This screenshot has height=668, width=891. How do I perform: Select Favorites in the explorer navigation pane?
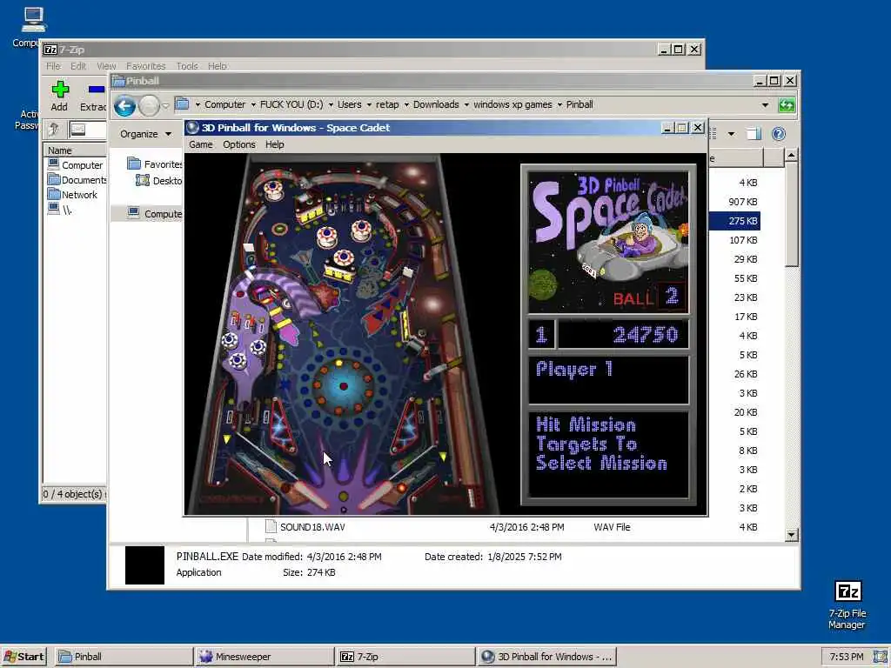click(154, 164)
